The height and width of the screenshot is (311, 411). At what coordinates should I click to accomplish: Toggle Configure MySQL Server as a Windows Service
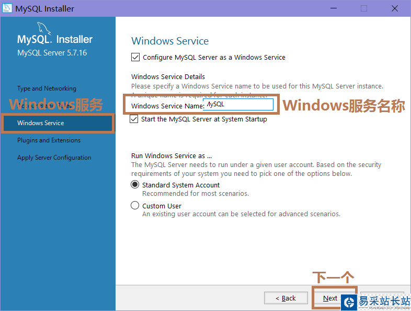(135, 57)
